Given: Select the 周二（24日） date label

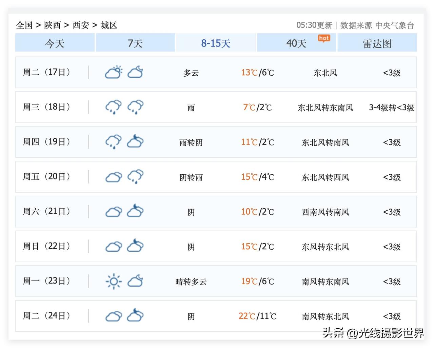Looking at the screenshot, I should [46, 316].
